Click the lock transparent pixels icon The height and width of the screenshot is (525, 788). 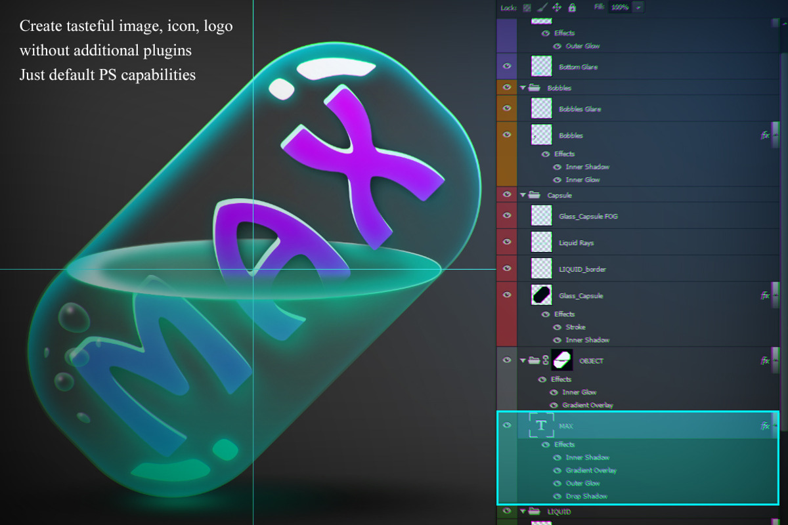point(527,7)
